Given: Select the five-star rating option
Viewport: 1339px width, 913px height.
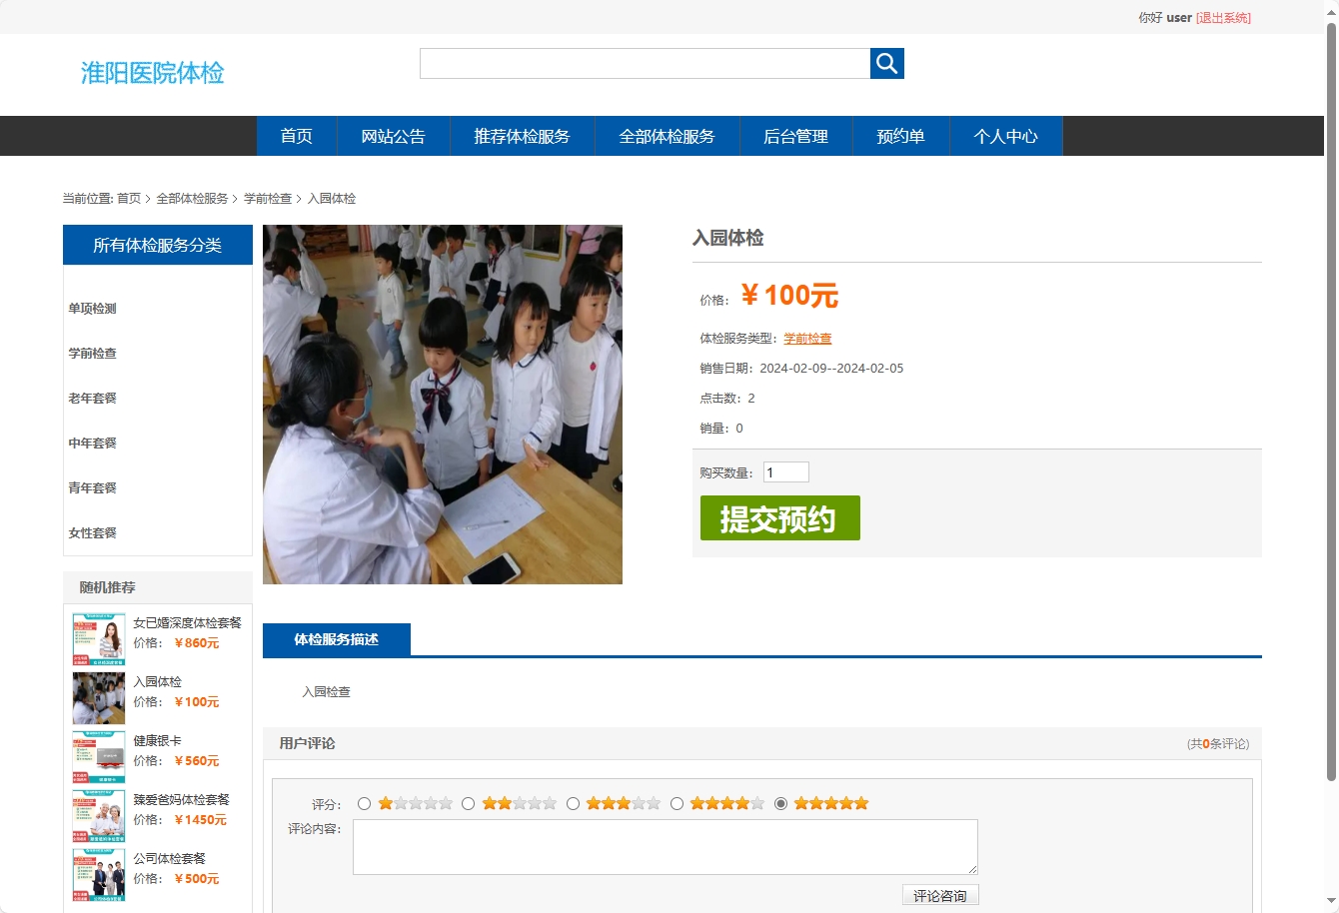Looking at the screenshot, I should [780, 802].
